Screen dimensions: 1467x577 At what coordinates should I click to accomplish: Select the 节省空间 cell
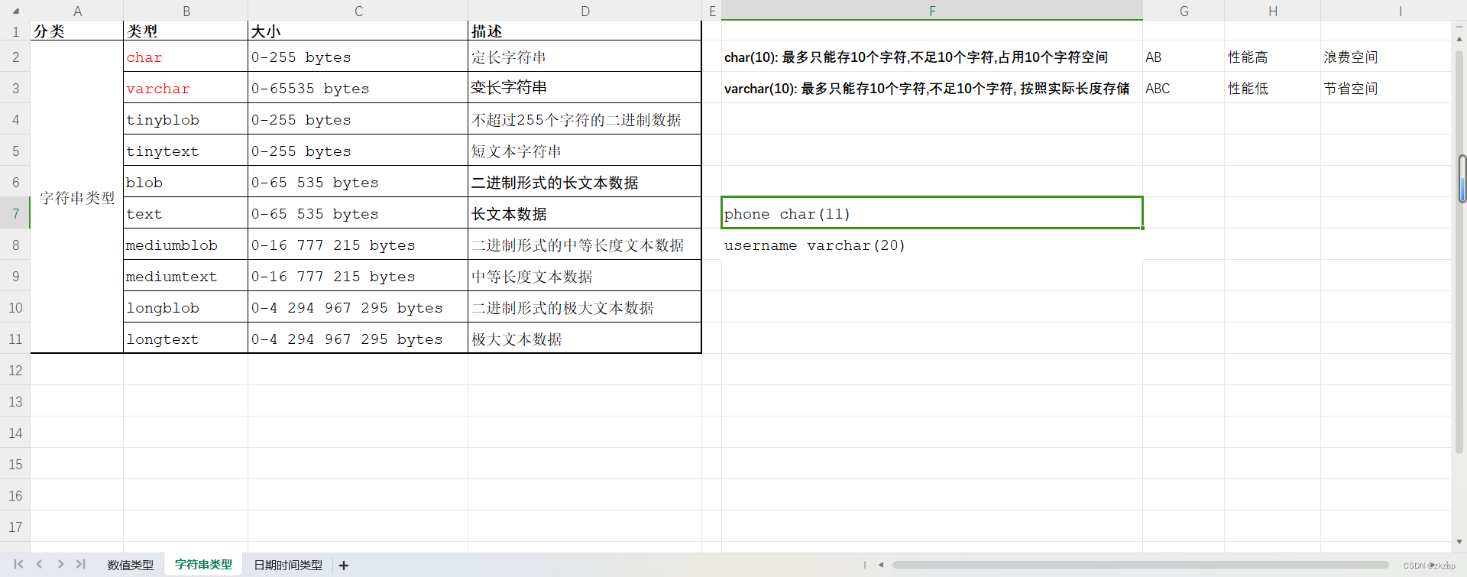pos(1385,88)
